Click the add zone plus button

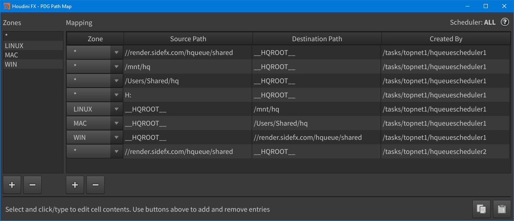click(x=12, y=185)
